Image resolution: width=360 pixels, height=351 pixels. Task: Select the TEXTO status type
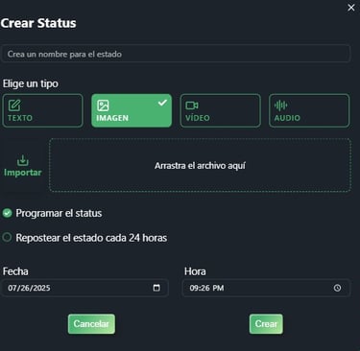click(x=42, y=110)
